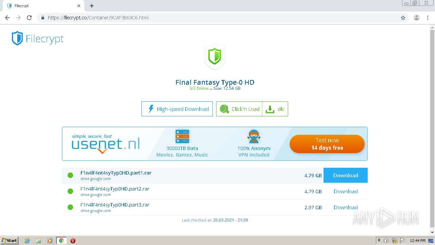Click the page vertical scrollbar
The height and width of the screenshot is (245, 435).
432,129
